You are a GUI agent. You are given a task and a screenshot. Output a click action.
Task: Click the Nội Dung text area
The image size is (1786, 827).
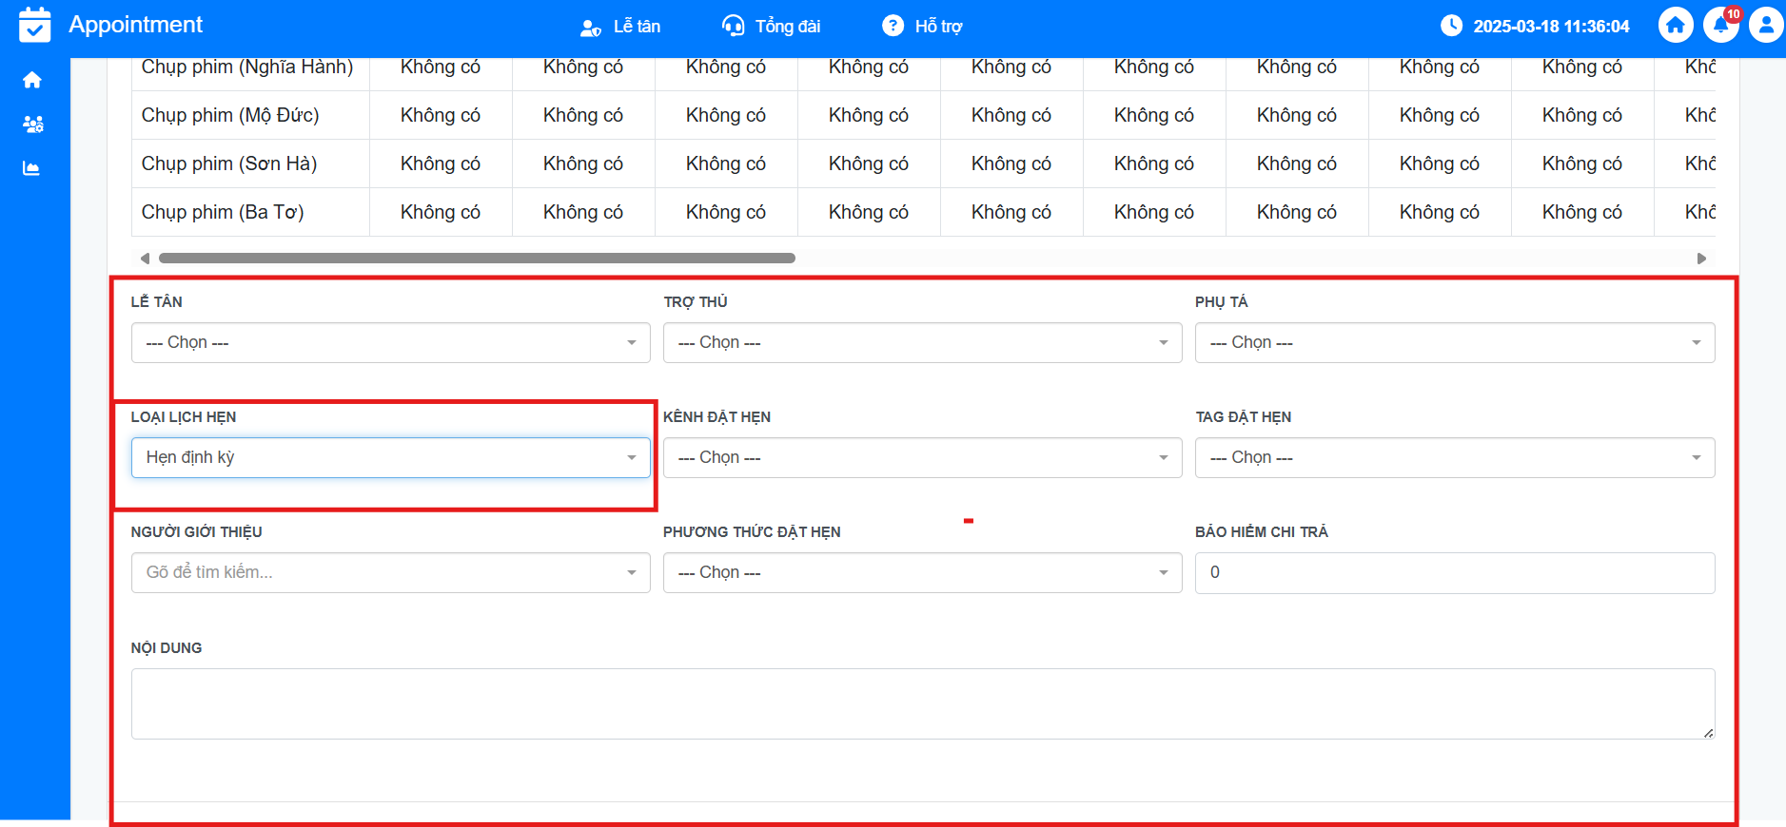922,703
